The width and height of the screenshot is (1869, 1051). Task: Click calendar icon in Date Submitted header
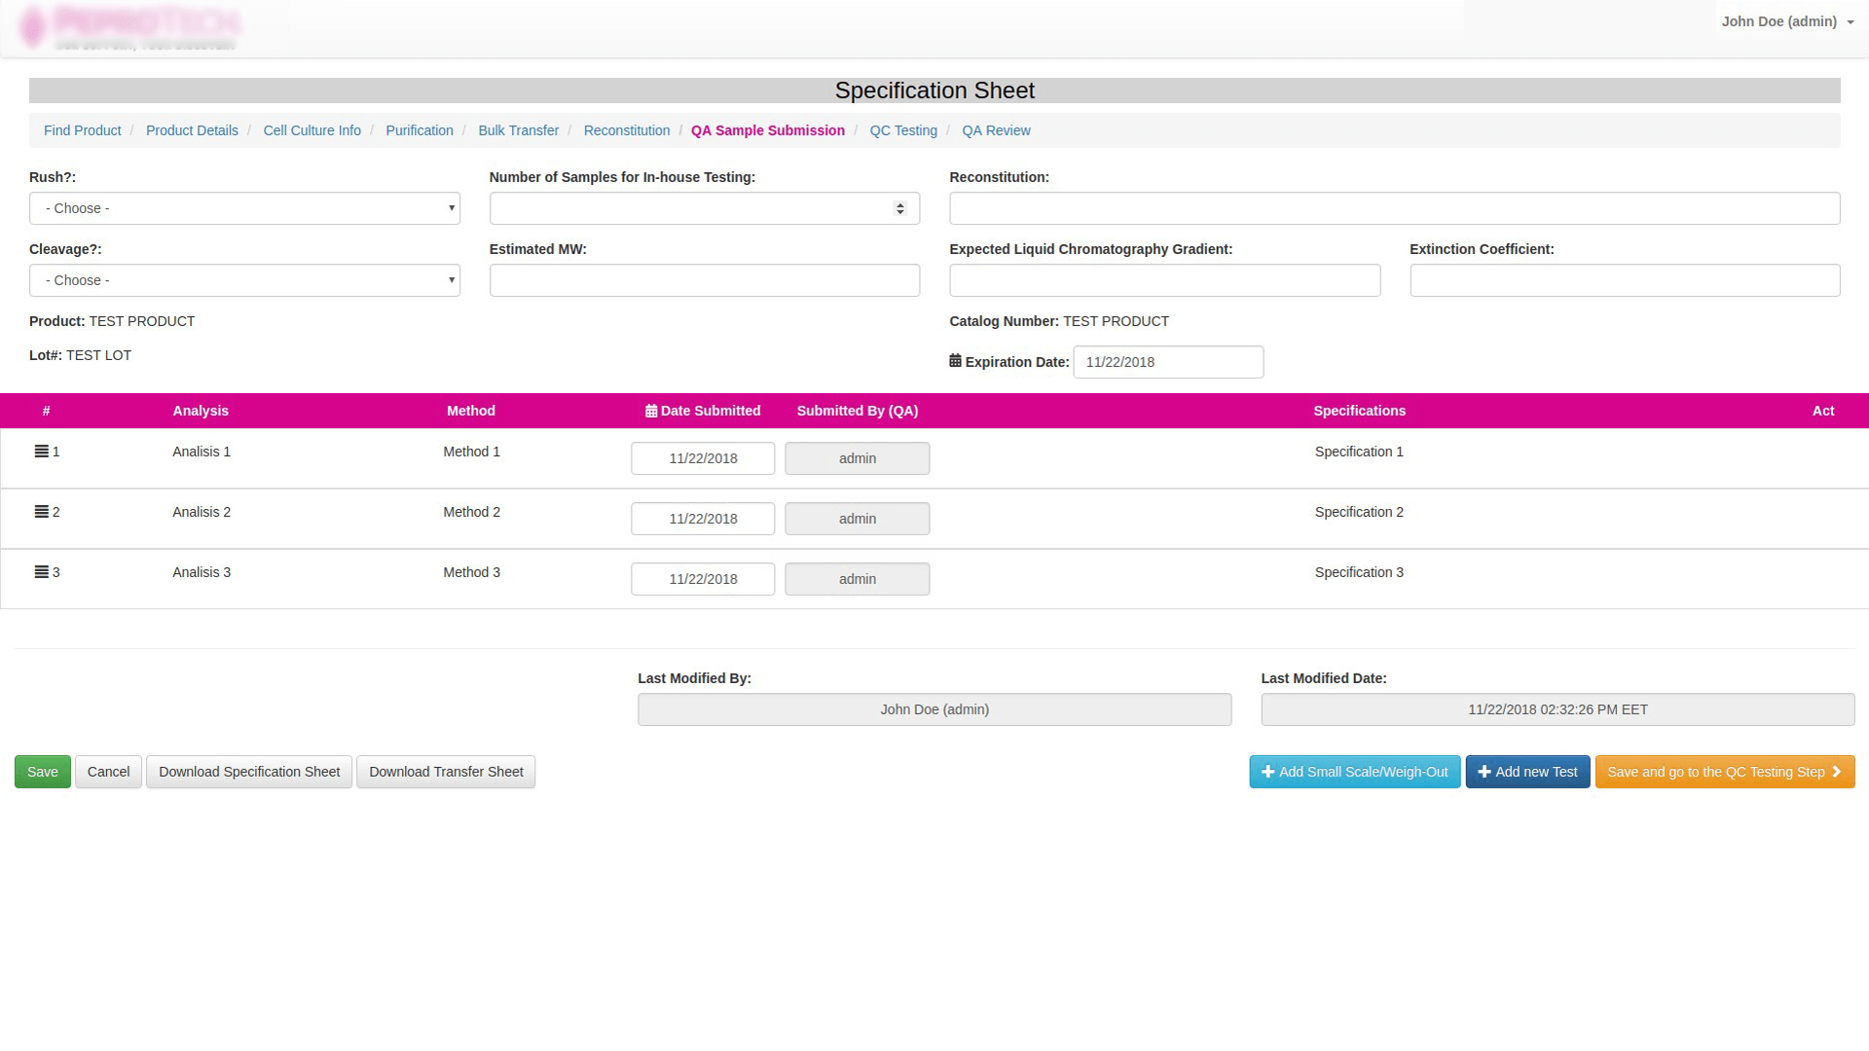pyautogui.click(x=650, y=411)
